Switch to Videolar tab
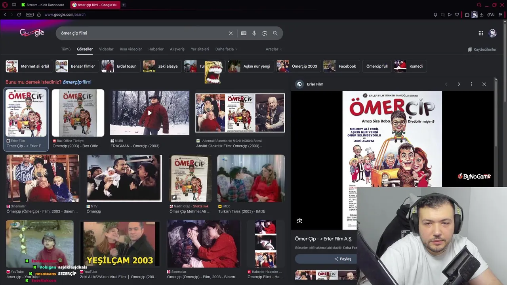The width and height of the screenshot is (507, 285). tap(106, 49)
